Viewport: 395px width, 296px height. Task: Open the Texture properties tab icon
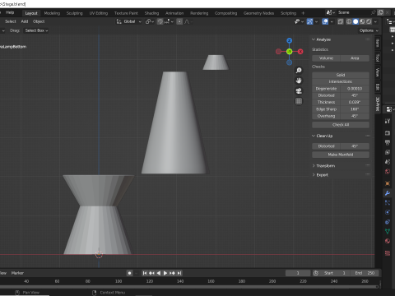388,253
